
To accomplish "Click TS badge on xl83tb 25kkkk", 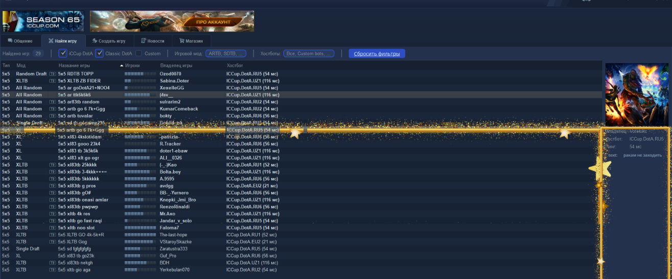I will coord(53,165).
